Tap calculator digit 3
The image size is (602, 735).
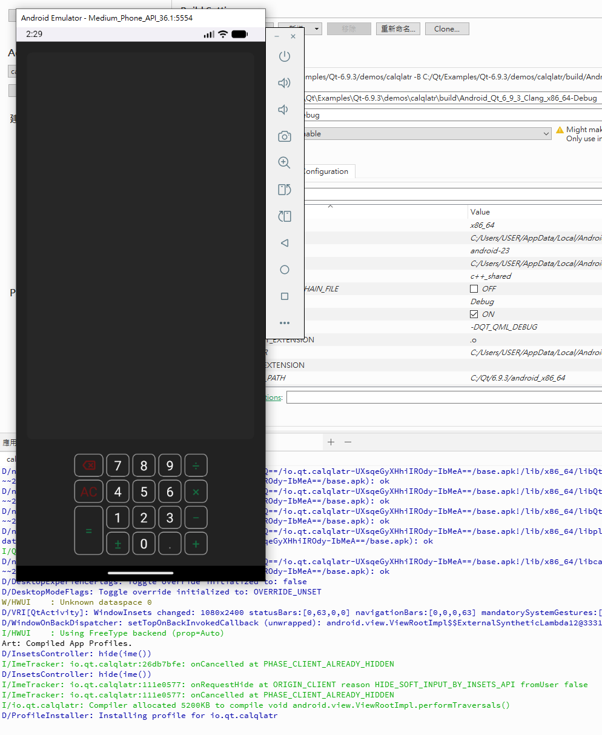(170, 517)
